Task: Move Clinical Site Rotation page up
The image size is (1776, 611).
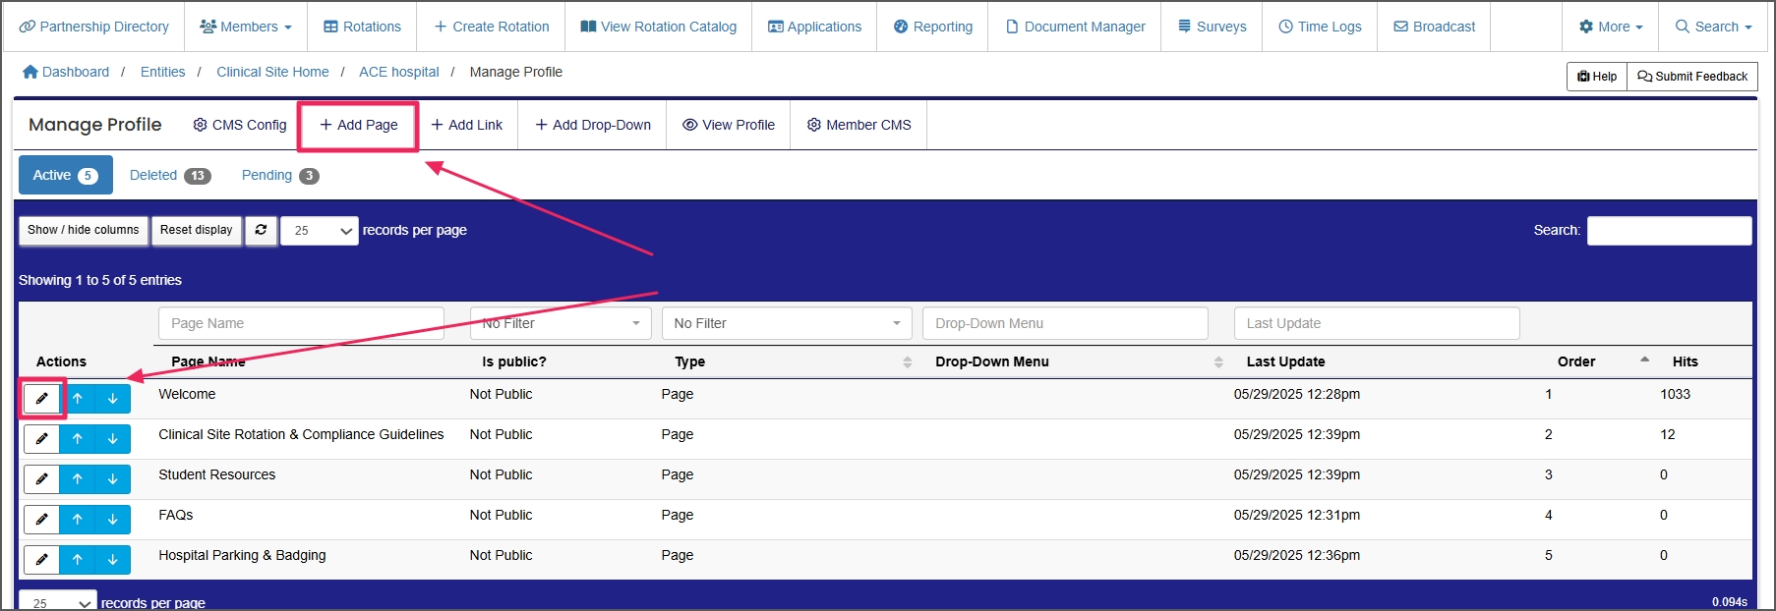Action: pyautogui.click(x=78, y=439)
